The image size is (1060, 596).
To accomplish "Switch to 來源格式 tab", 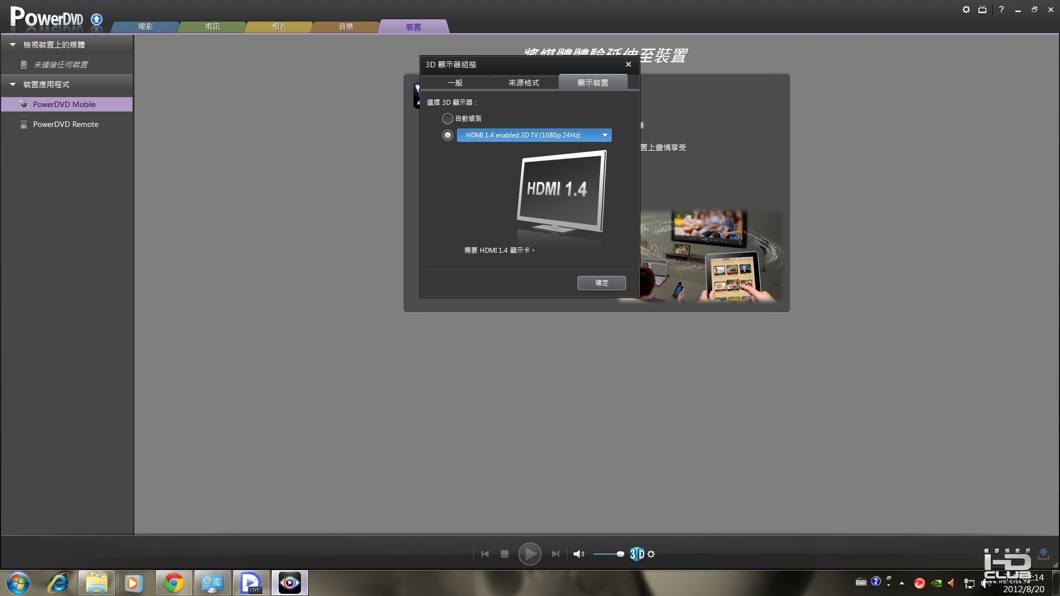I will (523, 83).
